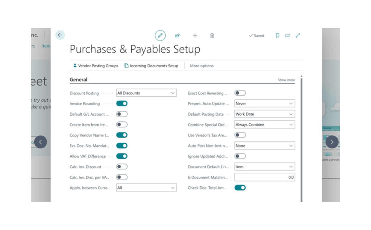Click the bookmark icon
The width and height of the screenshot is (371, 230).
pyautogui.click(x=278, y=36)
